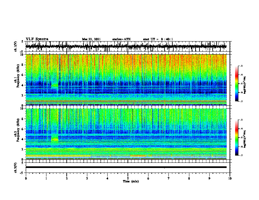This screenshot has height=200, width=259.
Task: Click the ch.3 flat black trace
Action: [126, 167]
